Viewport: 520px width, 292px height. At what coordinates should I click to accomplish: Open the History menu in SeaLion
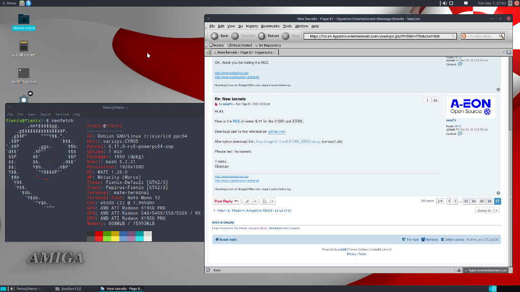pyautogui.click(x=252, y=26)
